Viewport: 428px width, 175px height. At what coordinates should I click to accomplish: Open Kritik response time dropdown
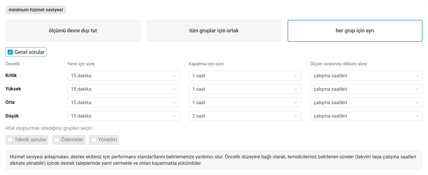tap(124, 76)
